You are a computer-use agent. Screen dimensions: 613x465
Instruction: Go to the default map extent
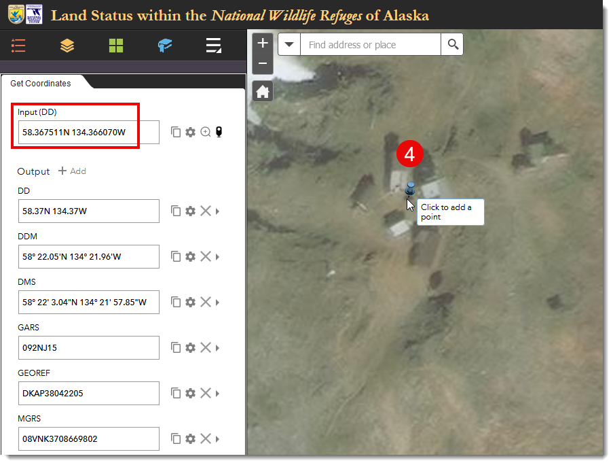[263, 91]
